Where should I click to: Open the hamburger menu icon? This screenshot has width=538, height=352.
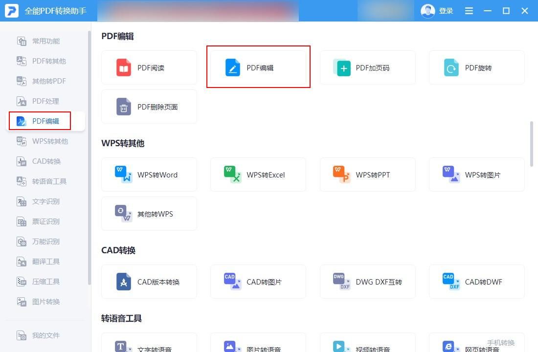[x=469, y=11]
